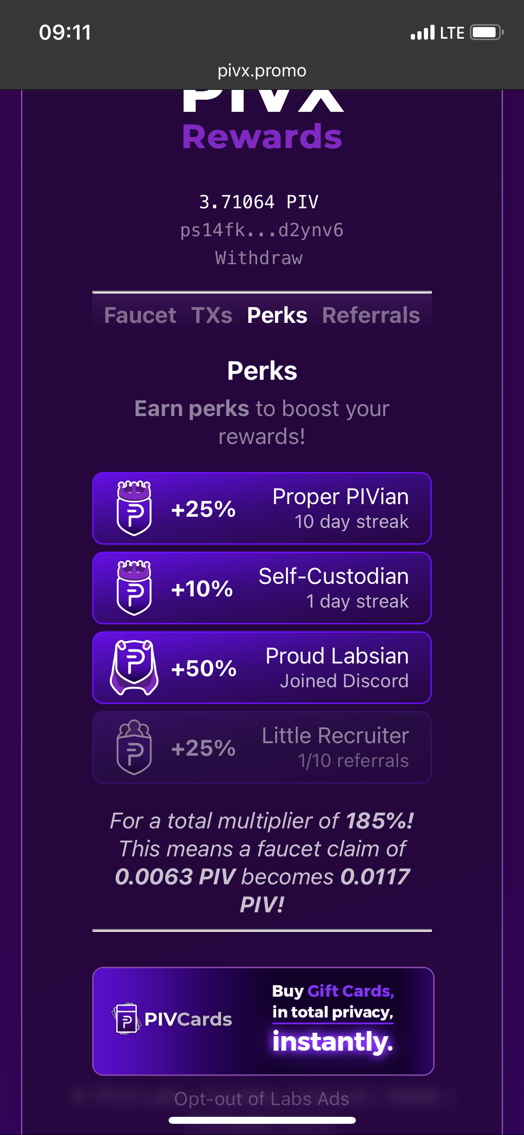The height and width of the screenshot is (1135, 524).
Task: Select the Proud Labsian +50% perk card
Action: pos(262,668)
